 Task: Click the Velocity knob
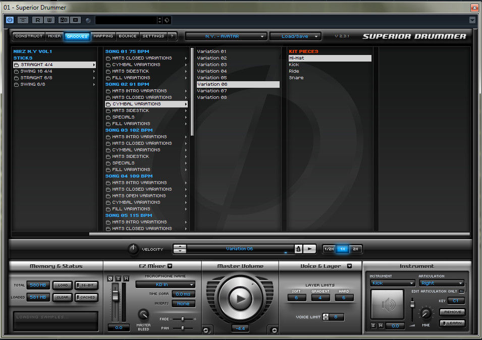[x=133, y=249]
